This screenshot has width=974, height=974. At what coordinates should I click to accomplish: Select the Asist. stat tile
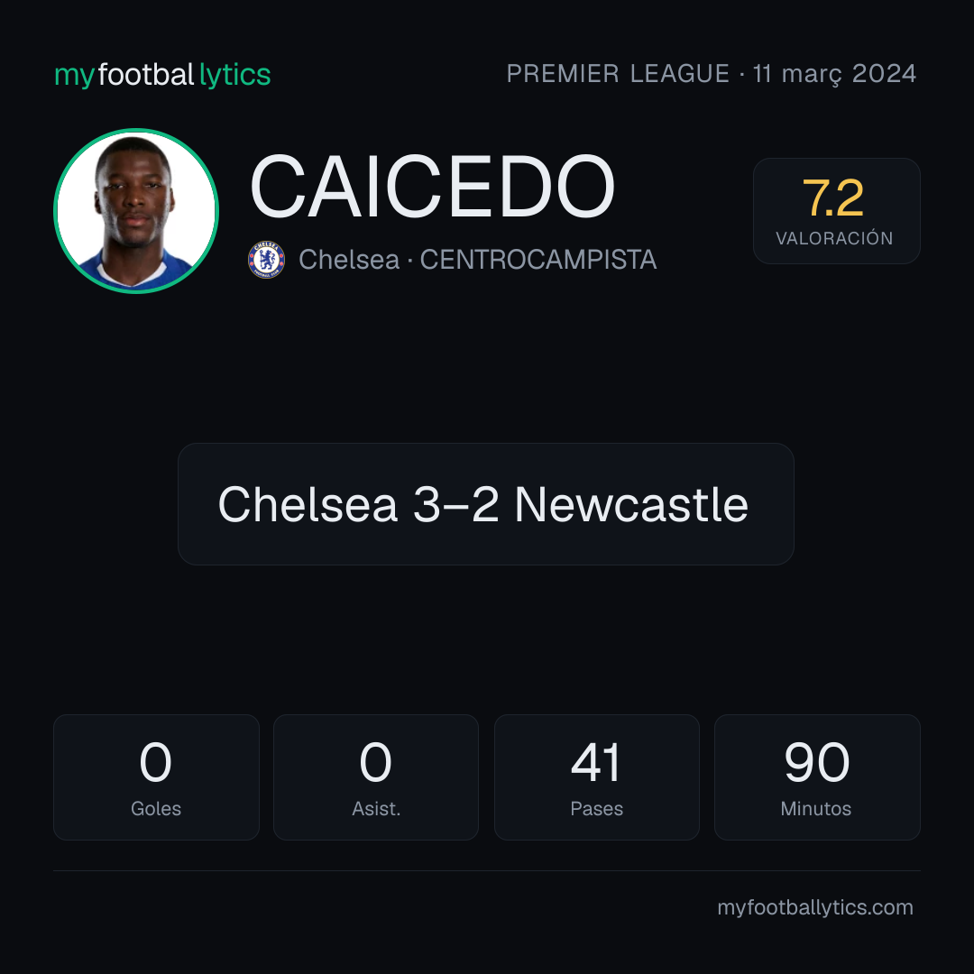tap(376, 777)
